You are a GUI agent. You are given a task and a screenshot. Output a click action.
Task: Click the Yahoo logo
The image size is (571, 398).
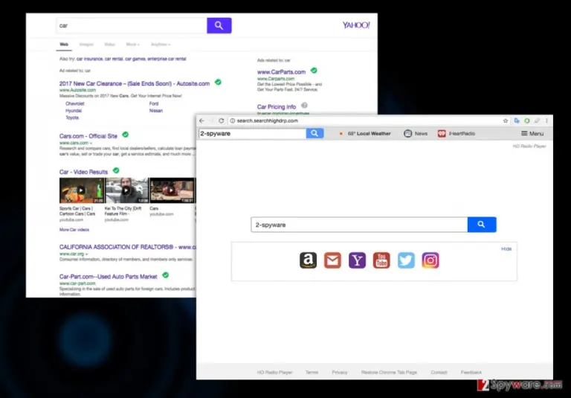(x=356, y=25)
